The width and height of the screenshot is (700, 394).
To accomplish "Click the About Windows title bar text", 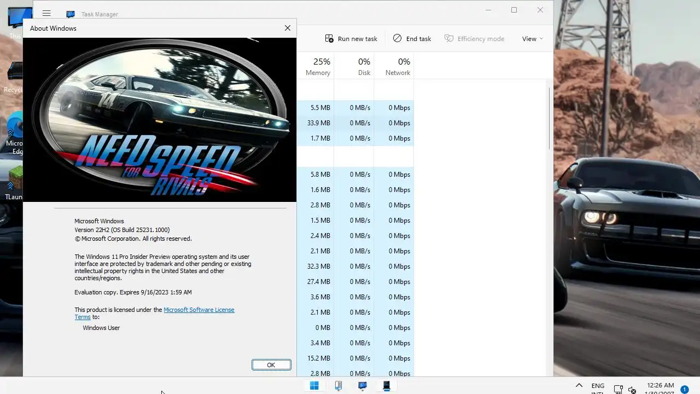I will [53, 28].
